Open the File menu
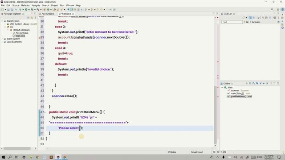Viewport: 285px width, 160px height. pos(3,5)
